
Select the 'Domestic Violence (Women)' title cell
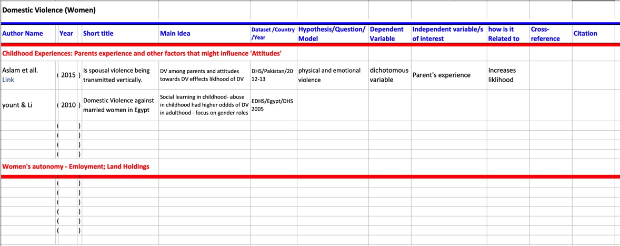(x=42, y=10)
